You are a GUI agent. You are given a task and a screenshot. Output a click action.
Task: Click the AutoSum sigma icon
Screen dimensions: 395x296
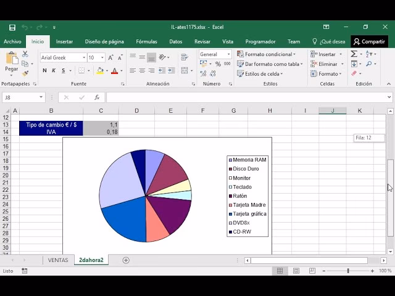point(354,54)
